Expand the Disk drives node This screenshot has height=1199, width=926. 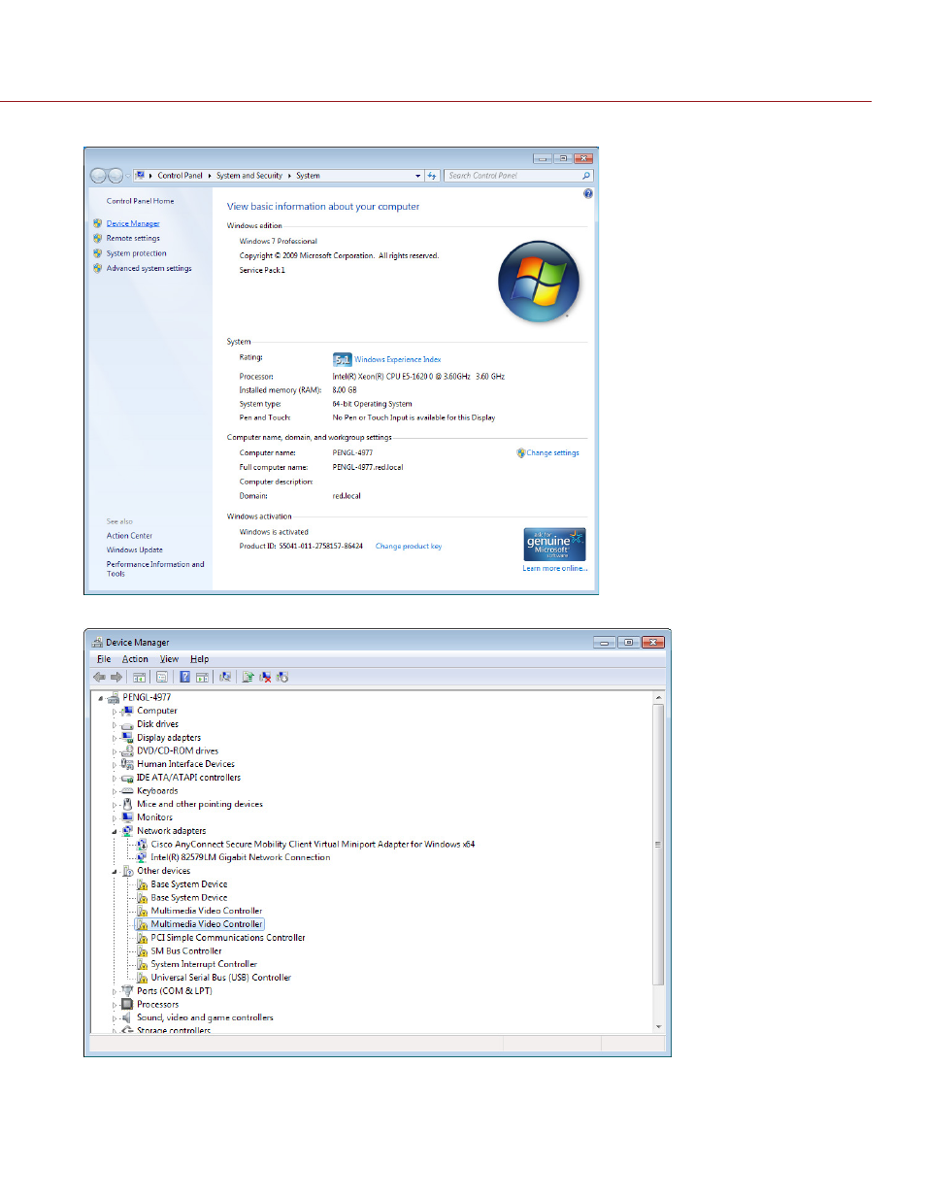point(114,725)
